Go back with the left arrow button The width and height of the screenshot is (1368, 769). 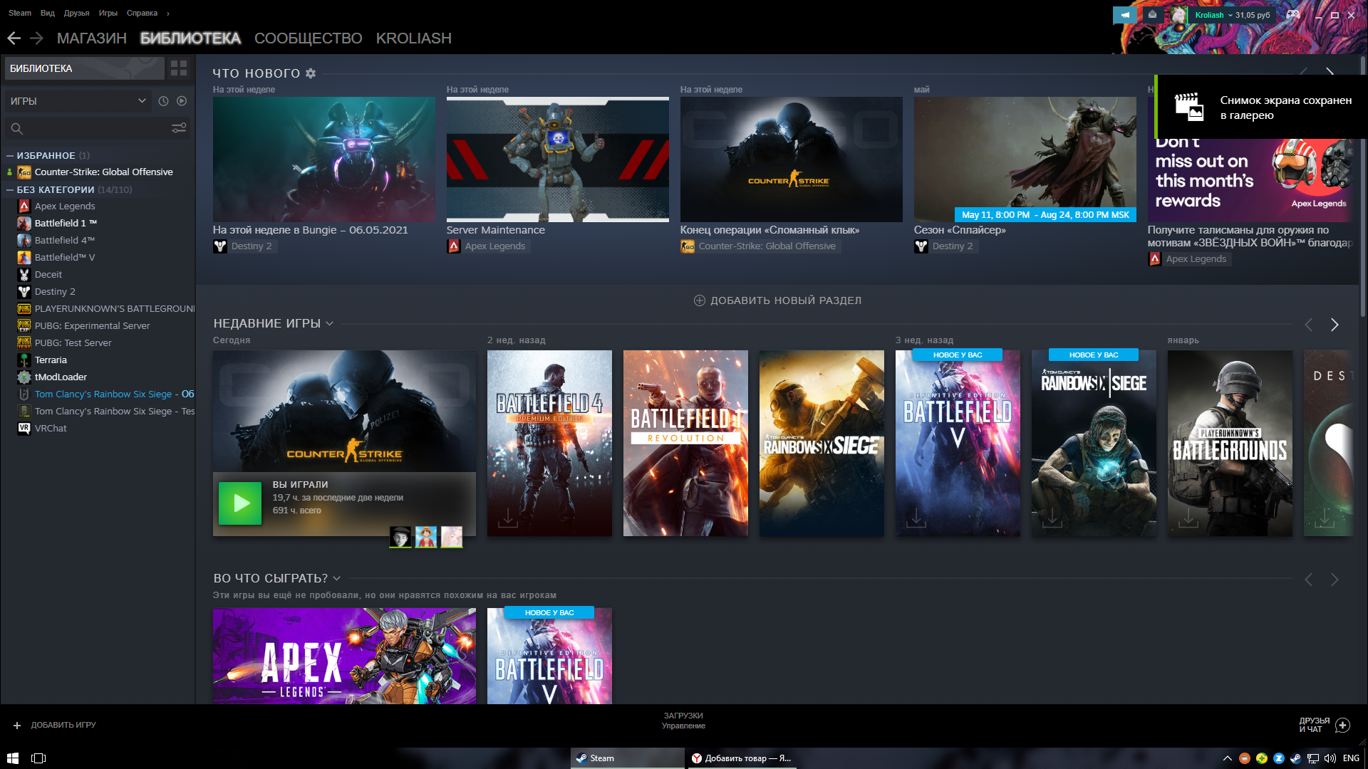pyautogui.click(x=14, y=38)
